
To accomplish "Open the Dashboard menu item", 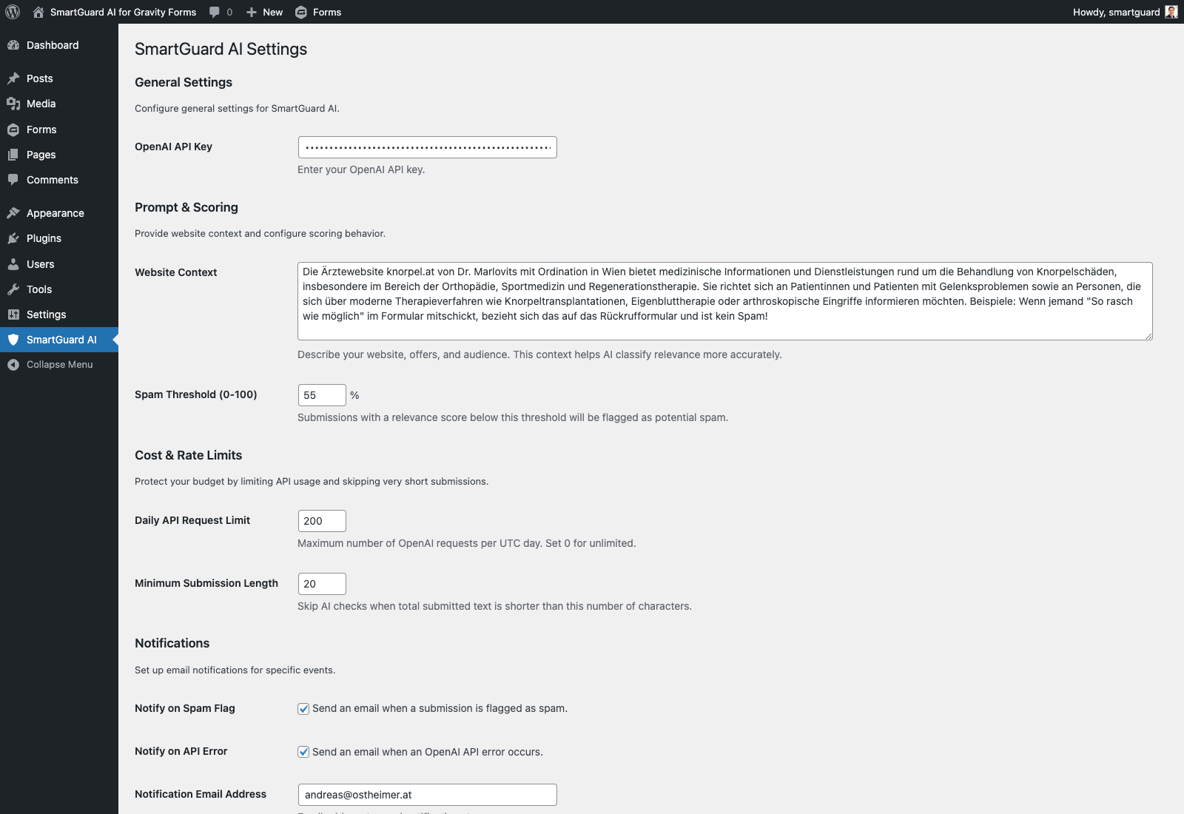I will 59,45.
